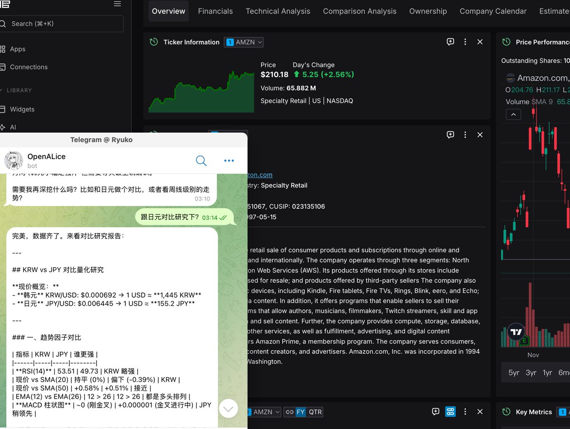This screenshot has width=570, height=429.
Task: Click the OpenALice bot name in Telegram
Action: pyautogui.click(x=47, y=156)
